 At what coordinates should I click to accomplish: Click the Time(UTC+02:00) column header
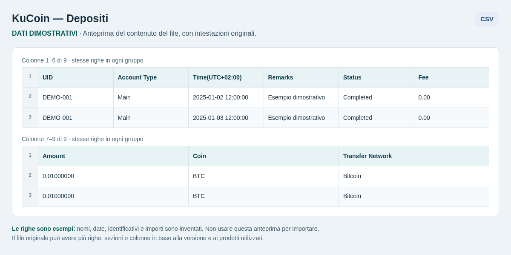click(x=226, y=77)
